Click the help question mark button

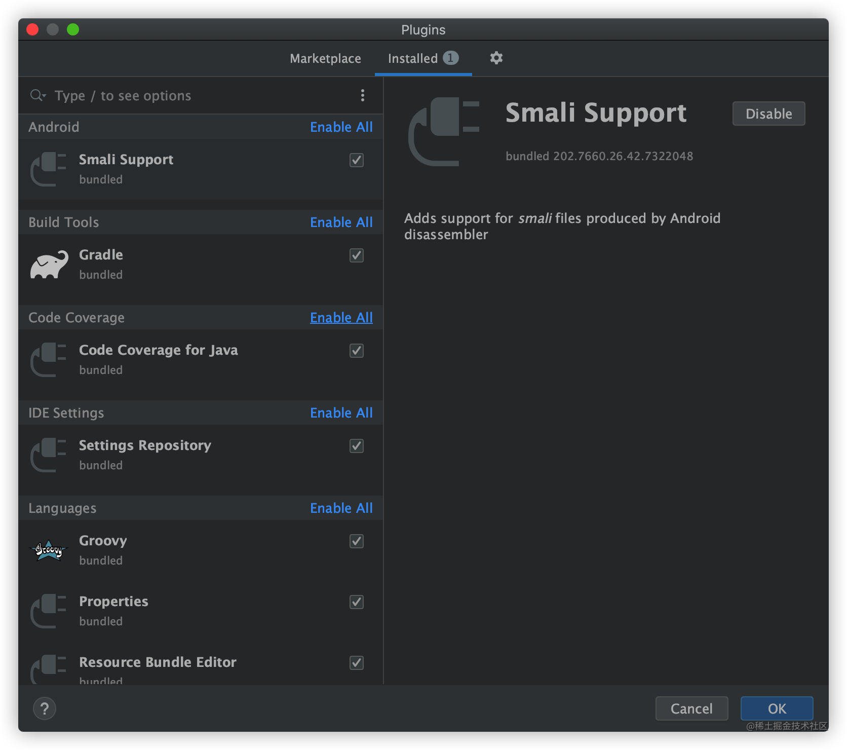point(45,708)
